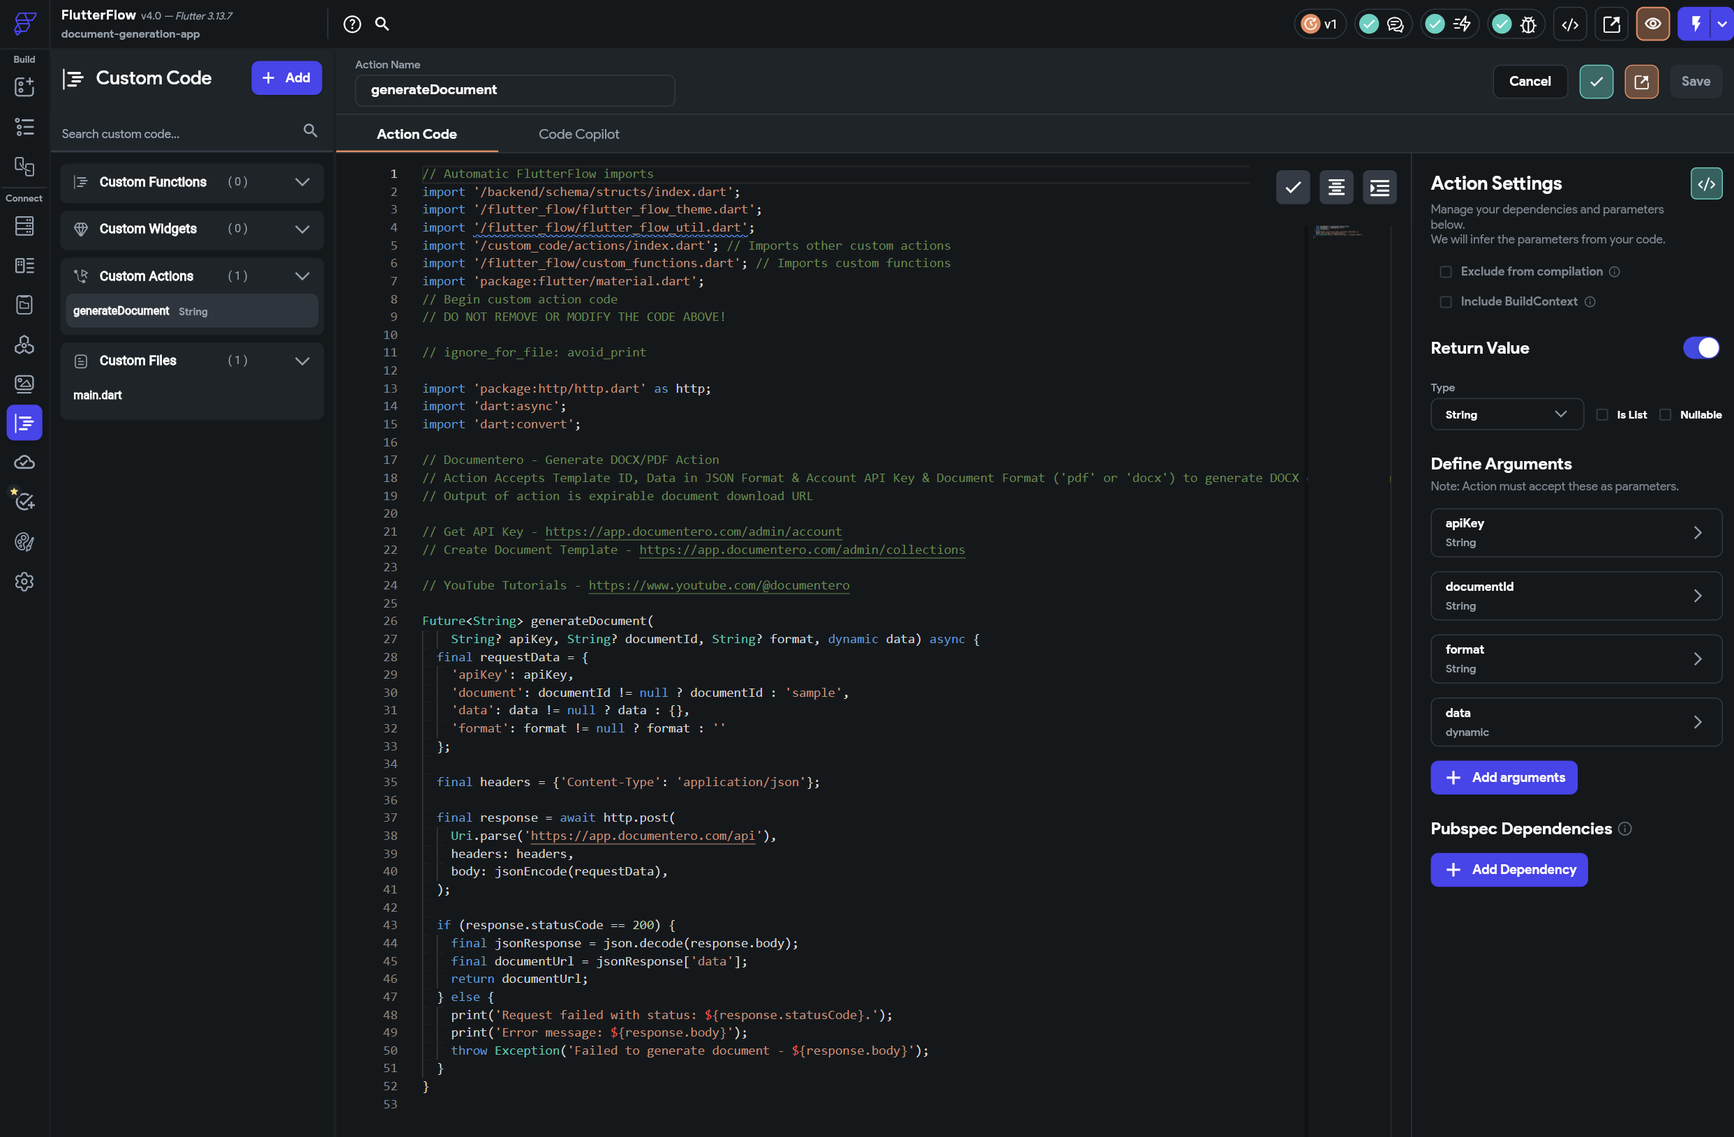Open the v1 version control button
Viewport: 1734px width, 1137px height.
coord(1320,24)
